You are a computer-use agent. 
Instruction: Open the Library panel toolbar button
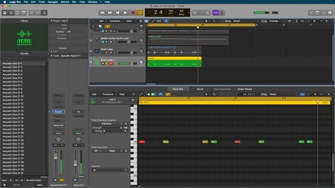click(5, 13)
